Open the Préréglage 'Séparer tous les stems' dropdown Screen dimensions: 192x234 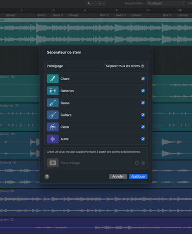[125, 66]
